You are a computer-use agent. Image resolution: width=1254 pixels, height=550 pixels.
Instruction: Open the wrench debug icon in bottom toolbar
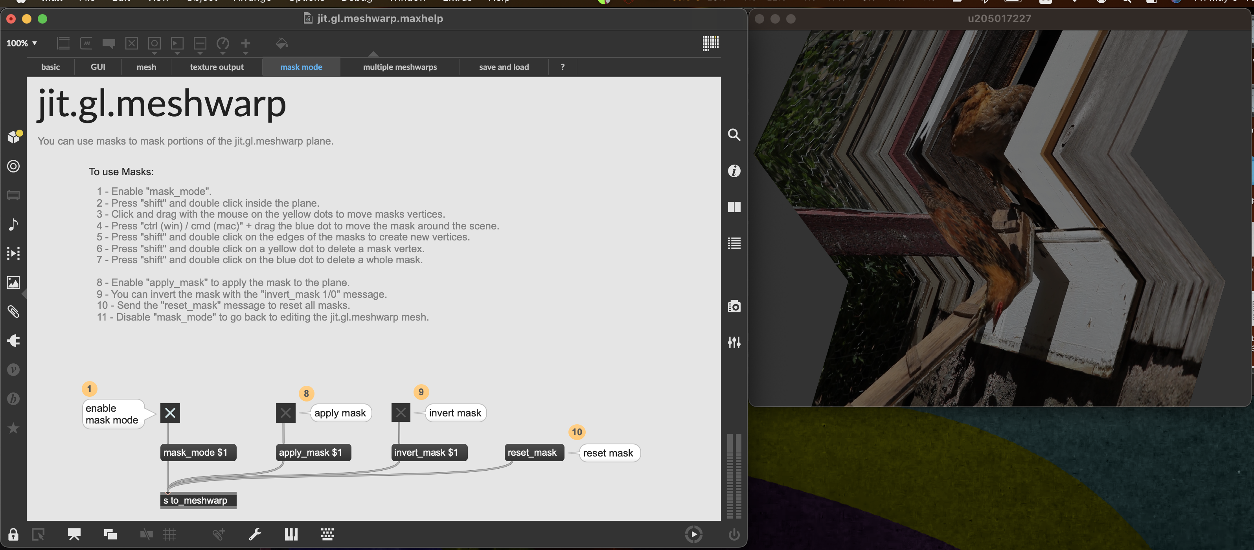coord(255,534)
